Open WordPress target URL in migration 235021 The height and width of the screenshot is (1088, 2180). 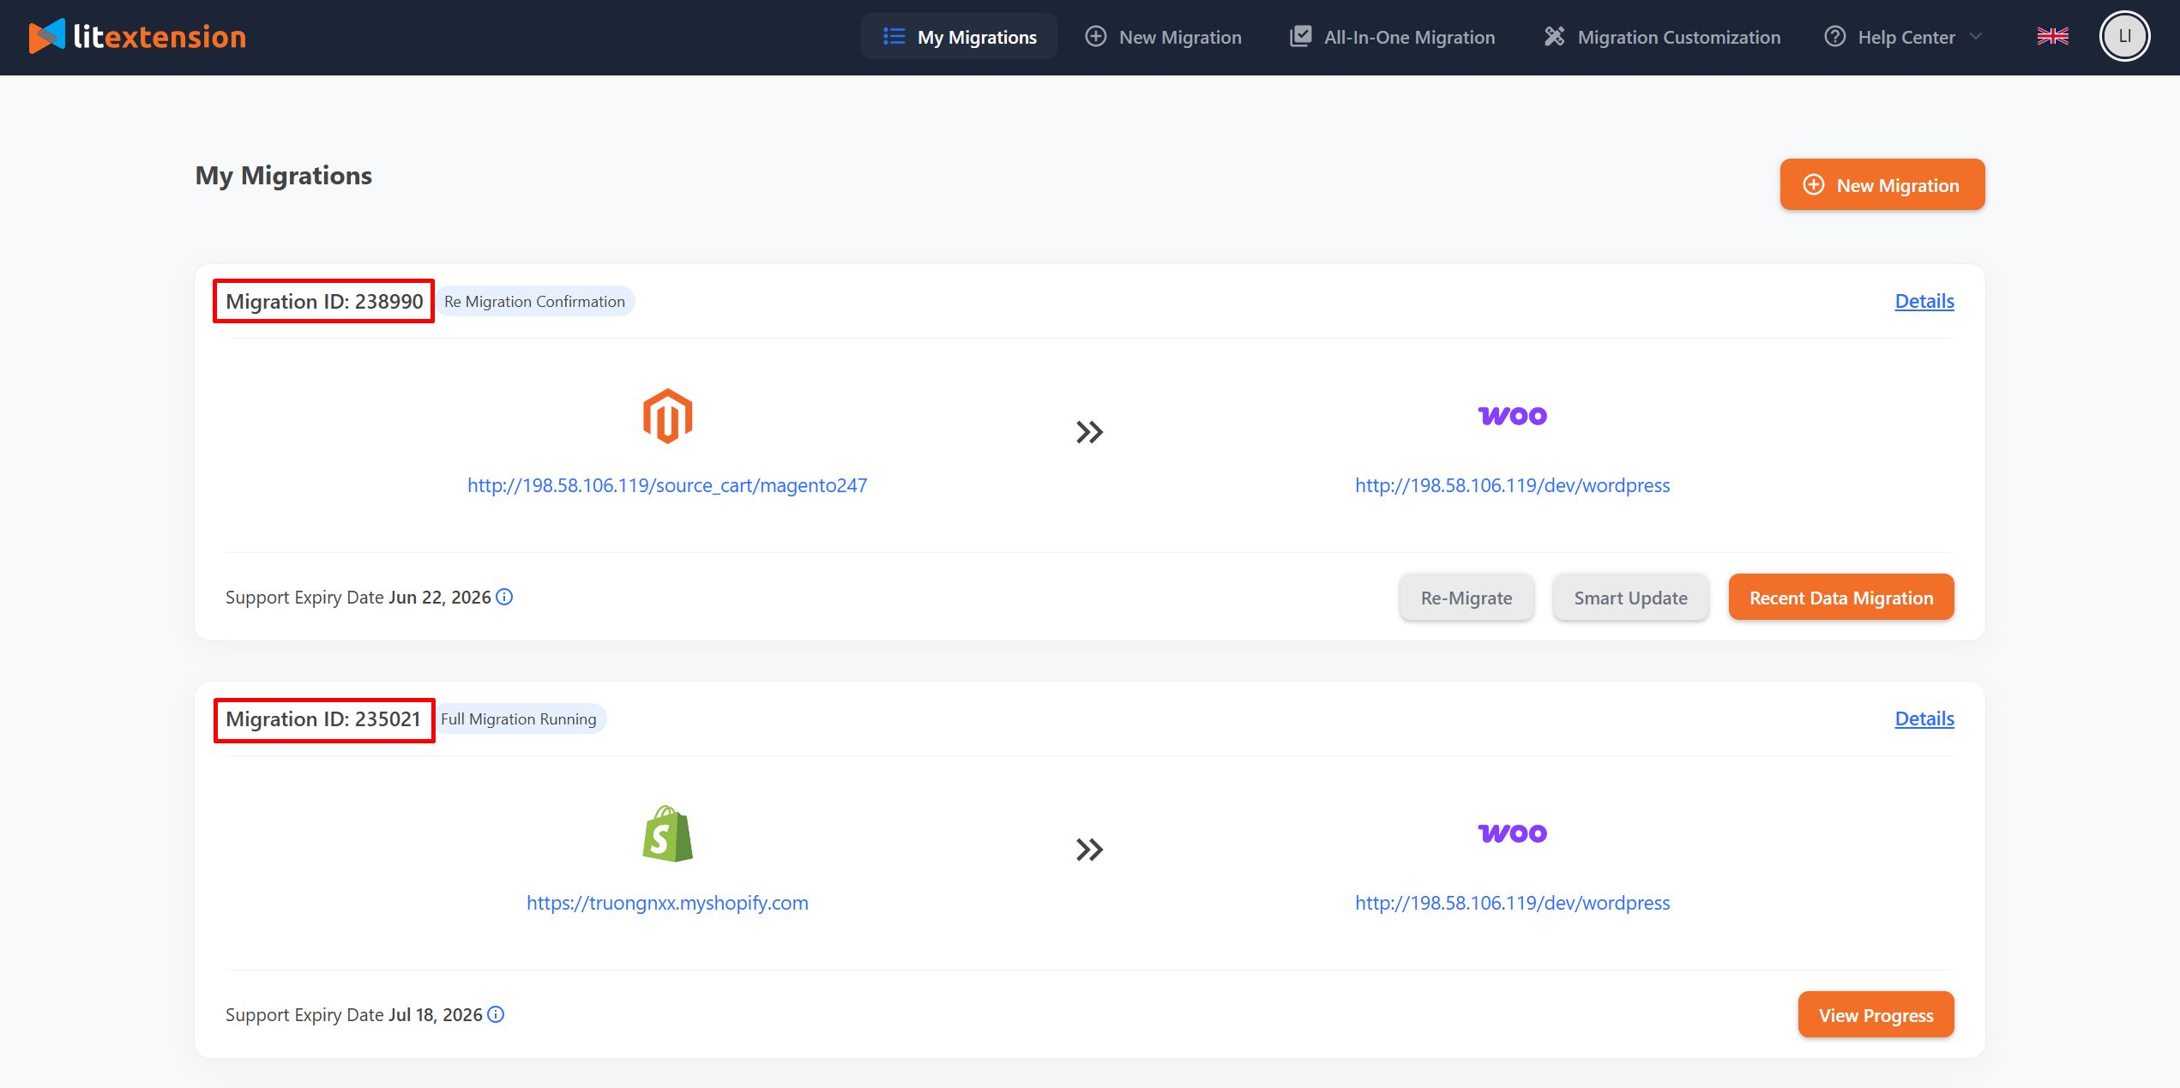[x=1513, y=903]
